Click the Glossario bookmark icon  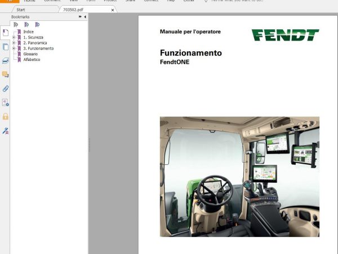(x=19, y=54)
